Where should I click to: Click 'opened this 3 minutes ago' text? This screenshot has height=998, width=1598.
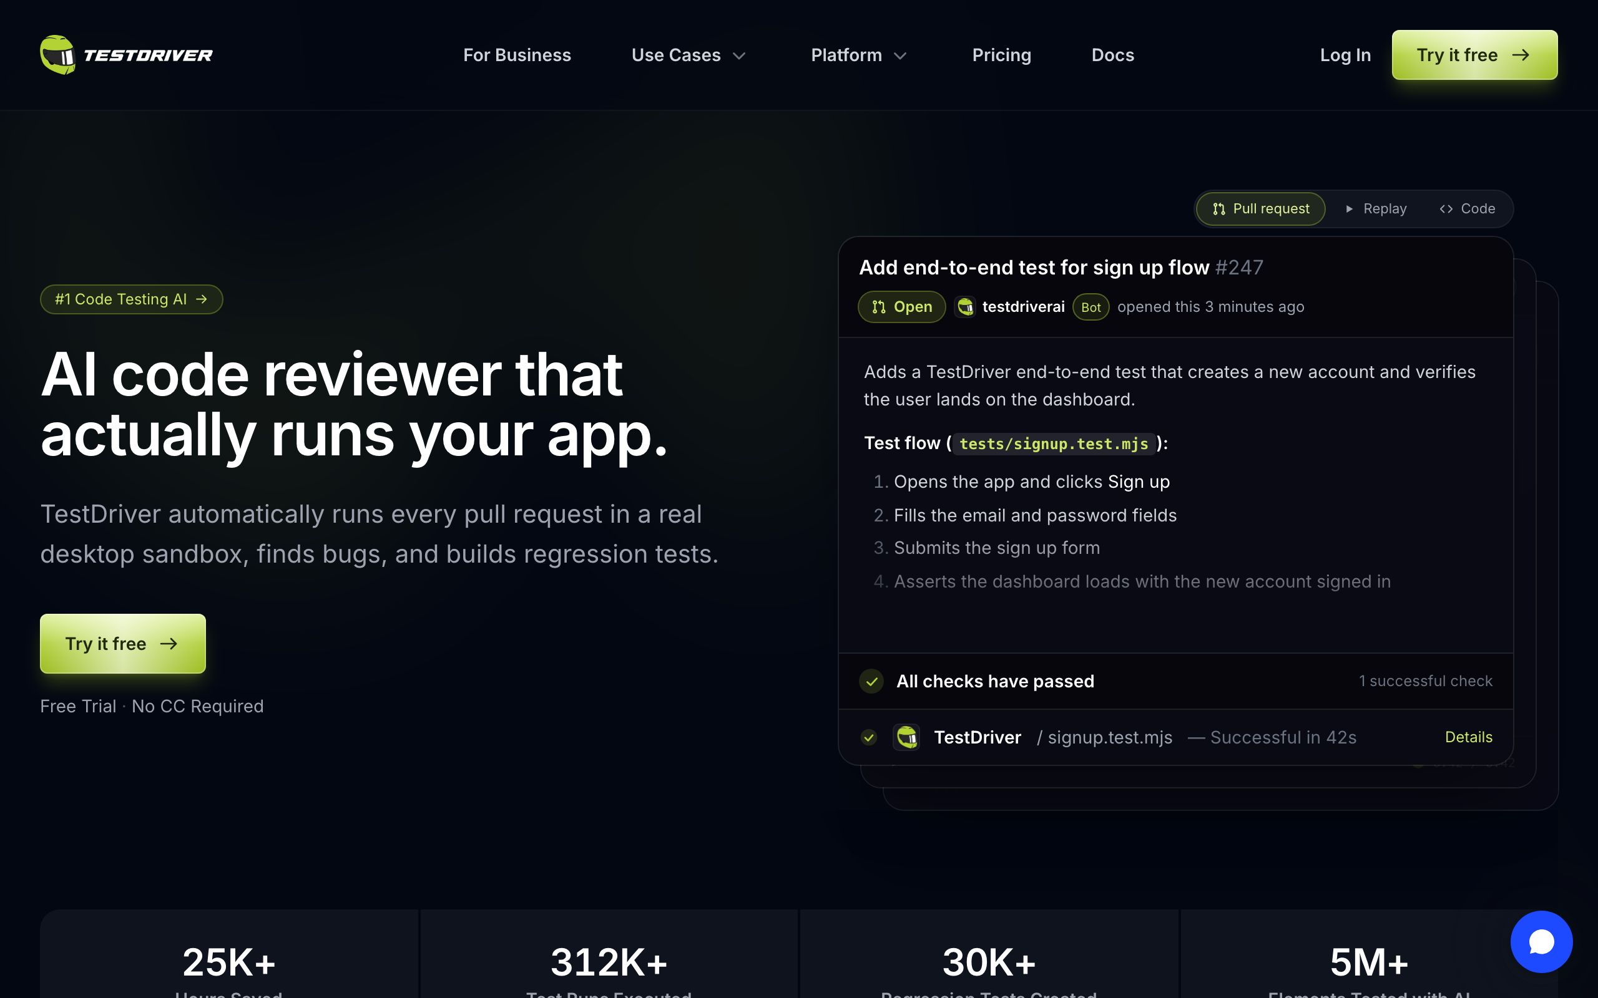pyautogui.click(x=1210, y=307)
